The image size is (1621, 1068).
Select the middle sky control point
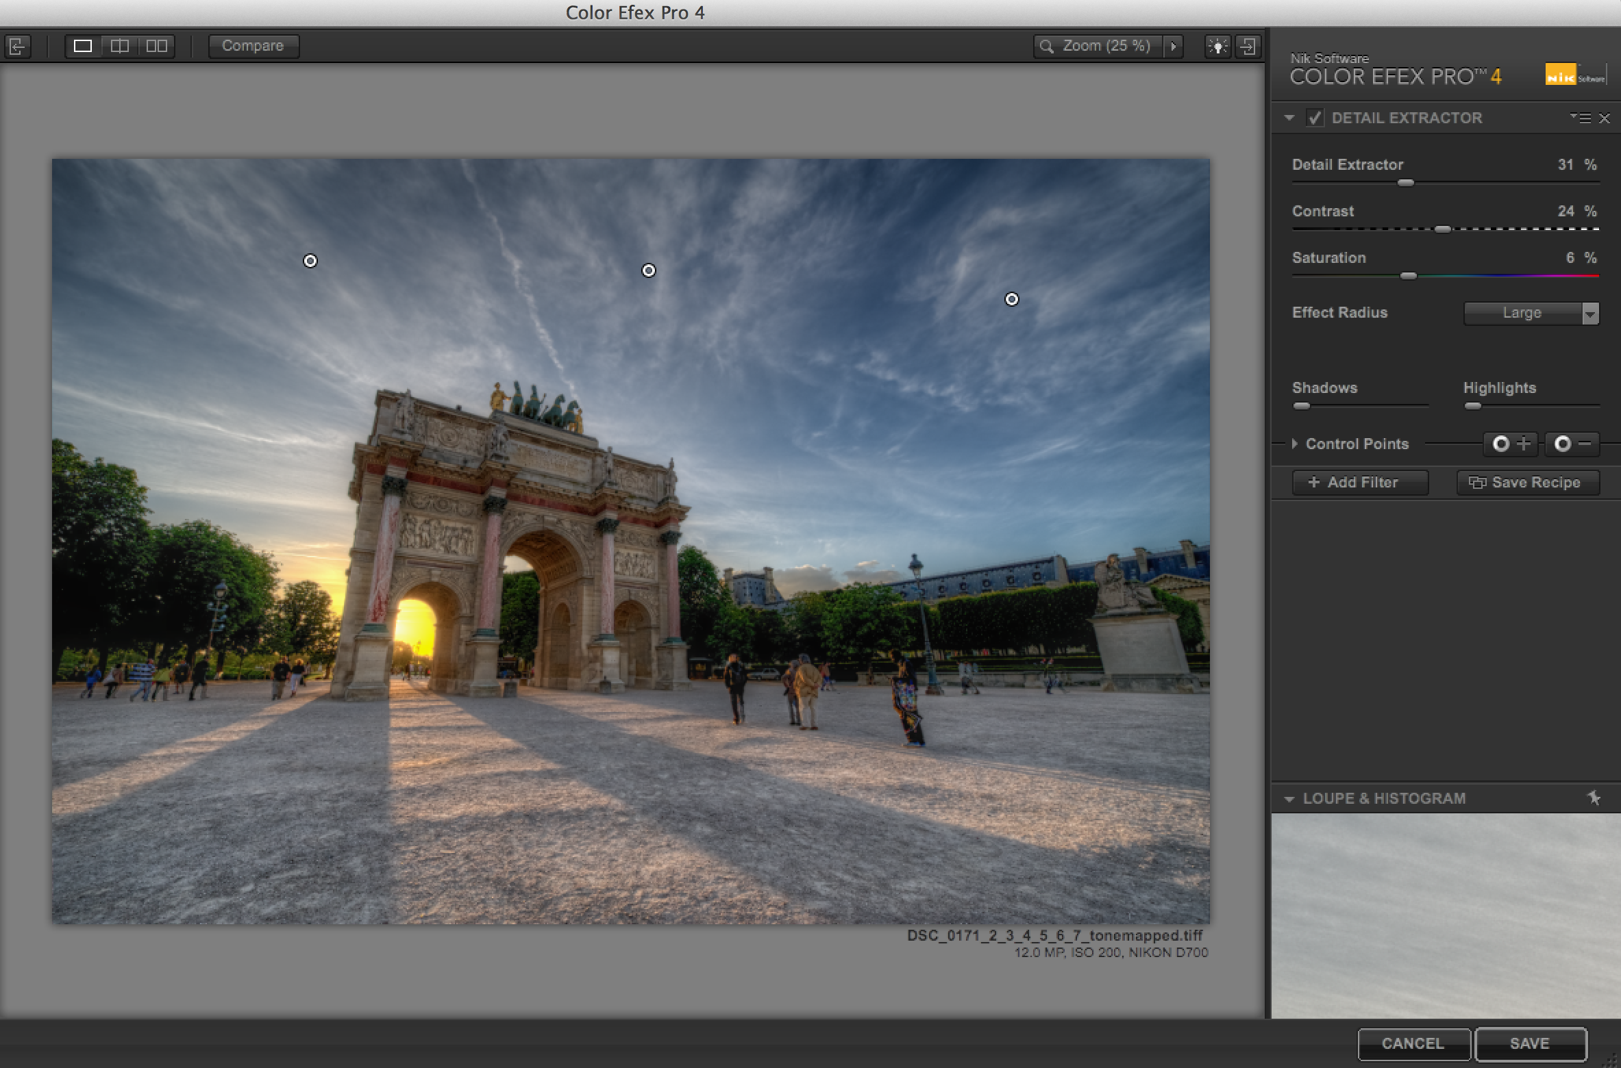pyautogui.click(x=649, y=270)
